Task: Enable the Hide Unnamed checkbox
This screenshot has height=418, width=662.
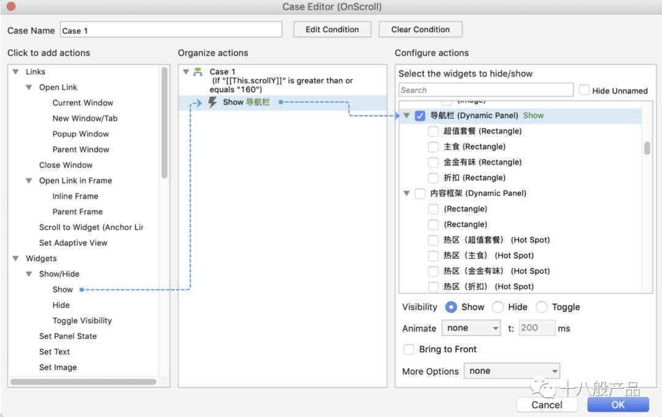Action: point(584,90)
